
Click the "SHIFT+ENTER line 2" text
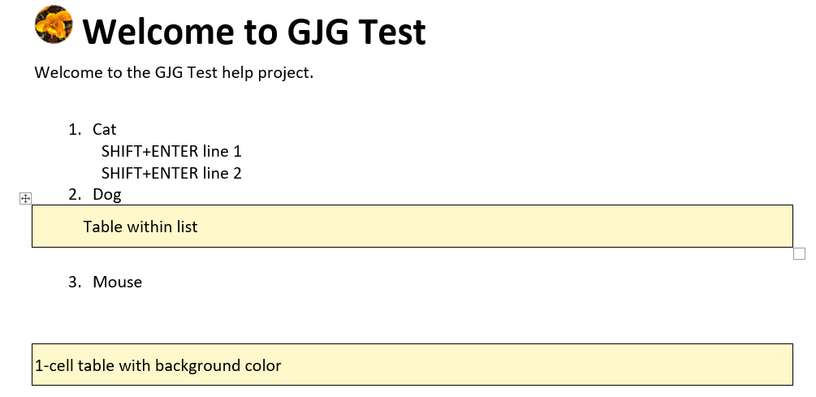tap(171, 173)
